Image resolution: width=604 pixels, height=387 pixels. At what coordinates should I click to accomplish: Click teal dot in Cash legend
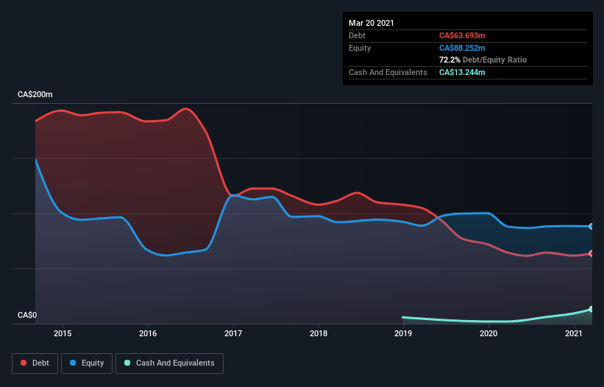click(127, 363)
